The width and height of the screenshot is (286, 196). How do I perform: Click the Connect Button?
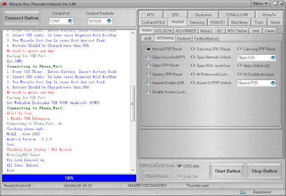22,18
